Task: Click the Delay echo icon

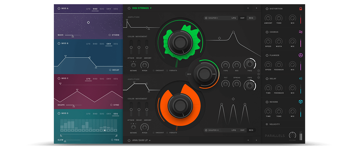Action: [x=300, y=79]
